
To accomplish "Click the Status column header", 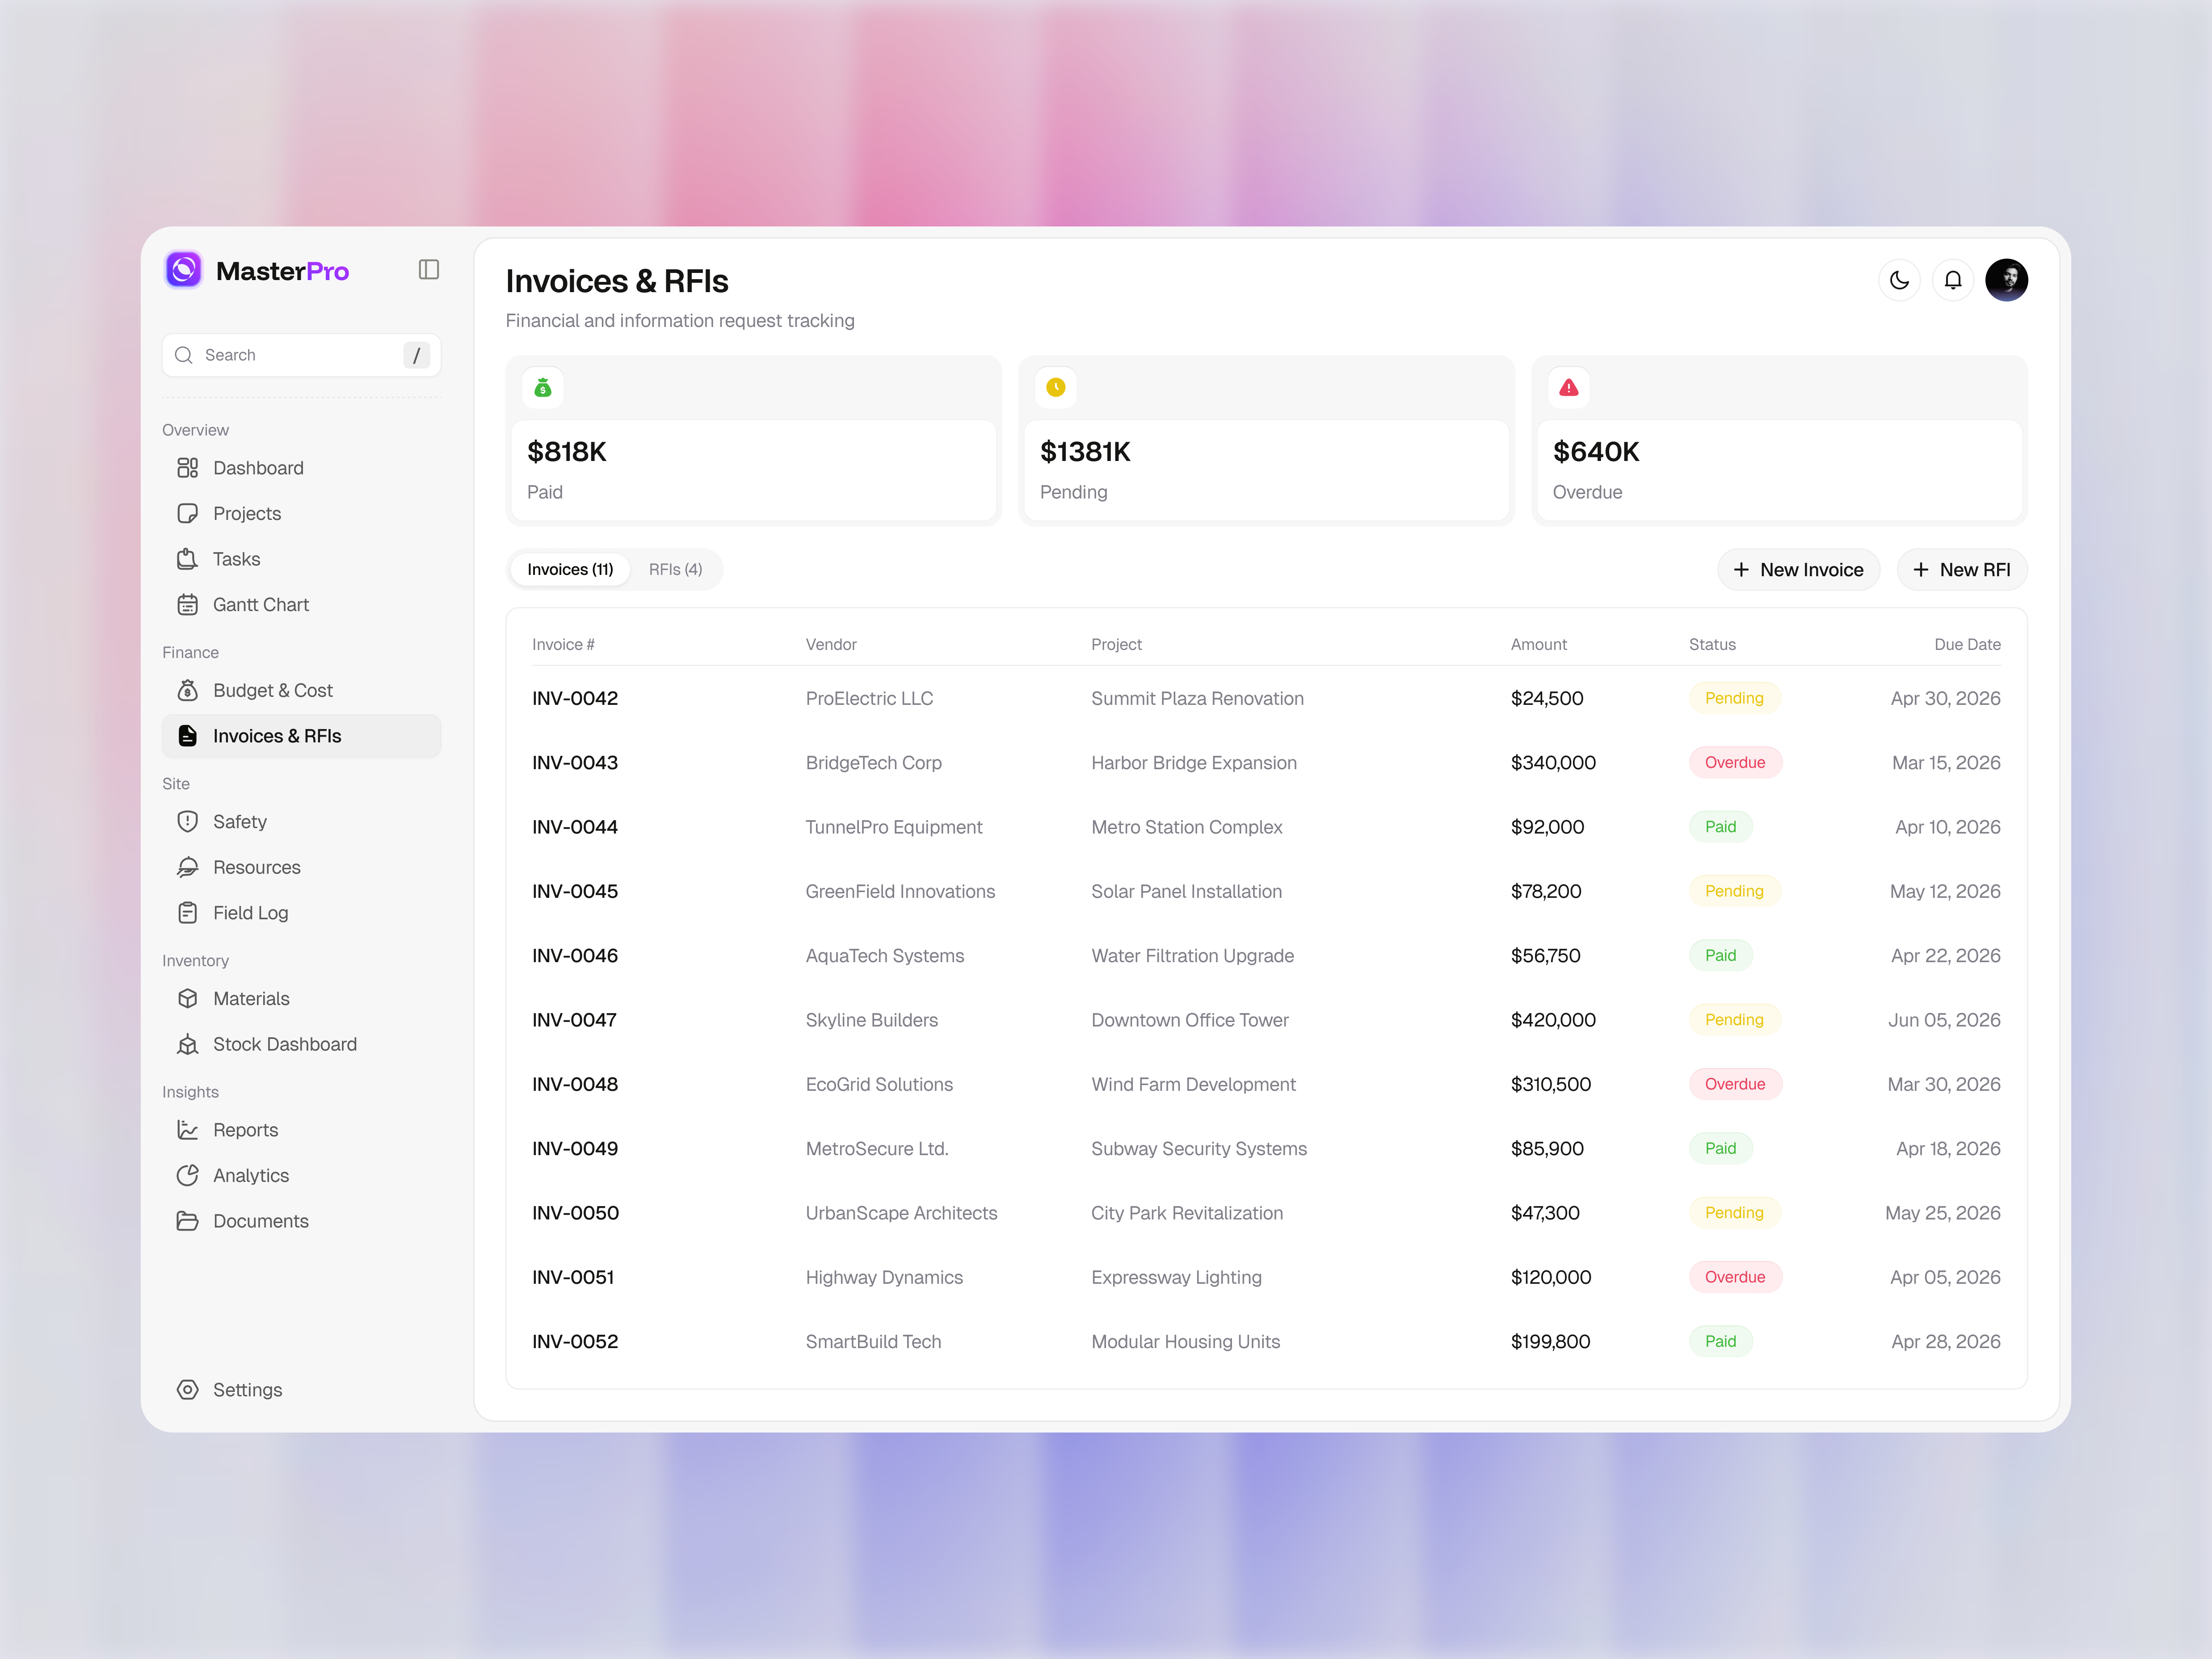I will click(1712, 645).
